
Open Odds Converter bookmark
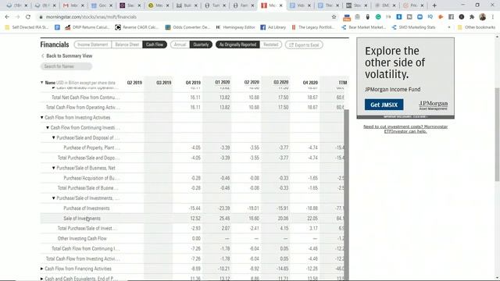tap(187, 27)
